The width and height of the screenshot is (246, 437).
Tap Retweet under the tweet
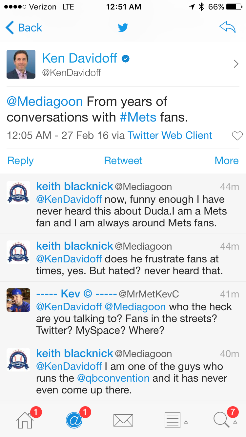(x=123, y=161)
